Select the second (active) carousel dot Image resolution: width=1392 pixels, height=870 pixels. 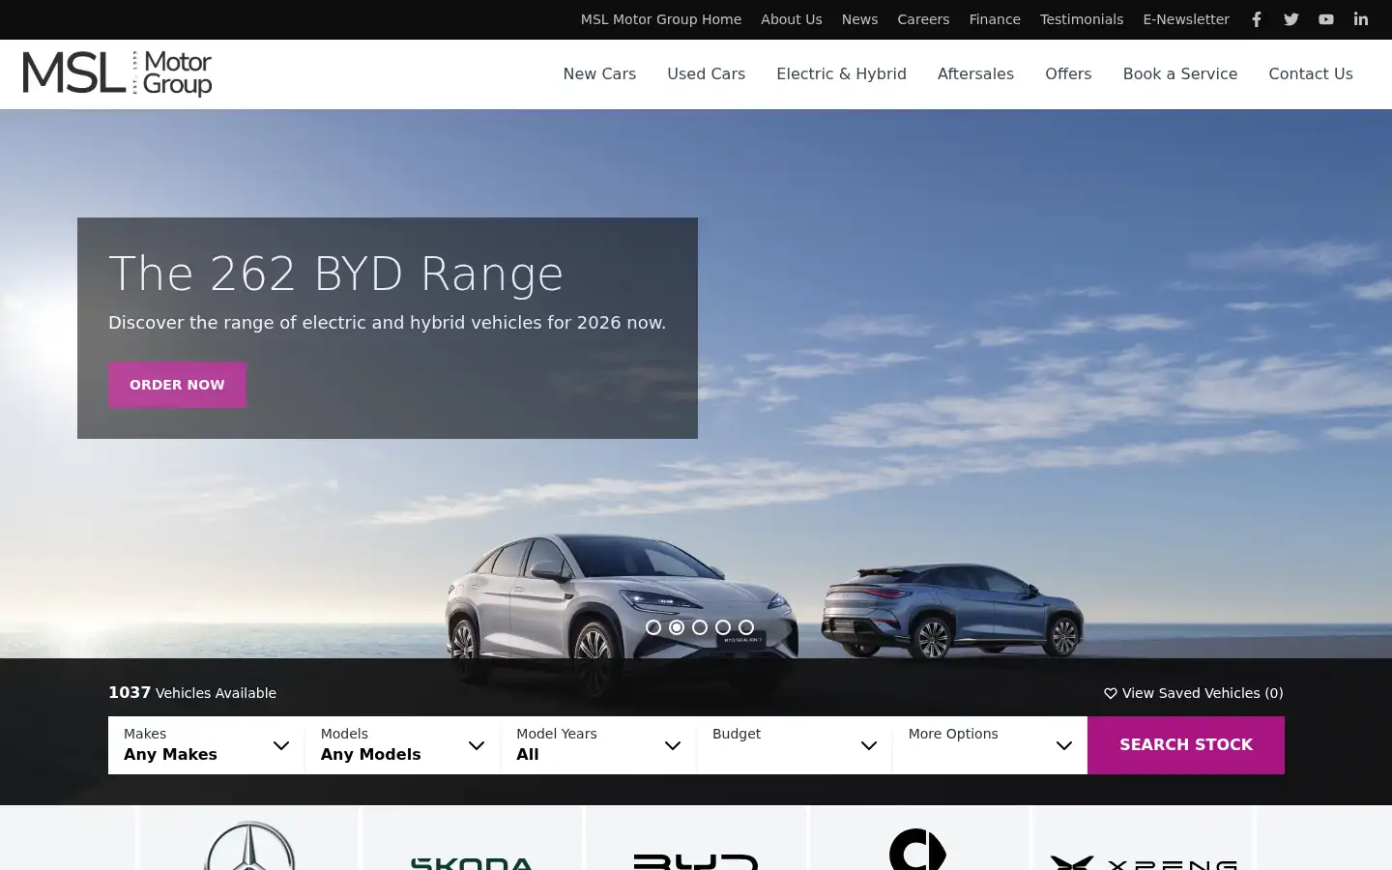click(677, 627)
